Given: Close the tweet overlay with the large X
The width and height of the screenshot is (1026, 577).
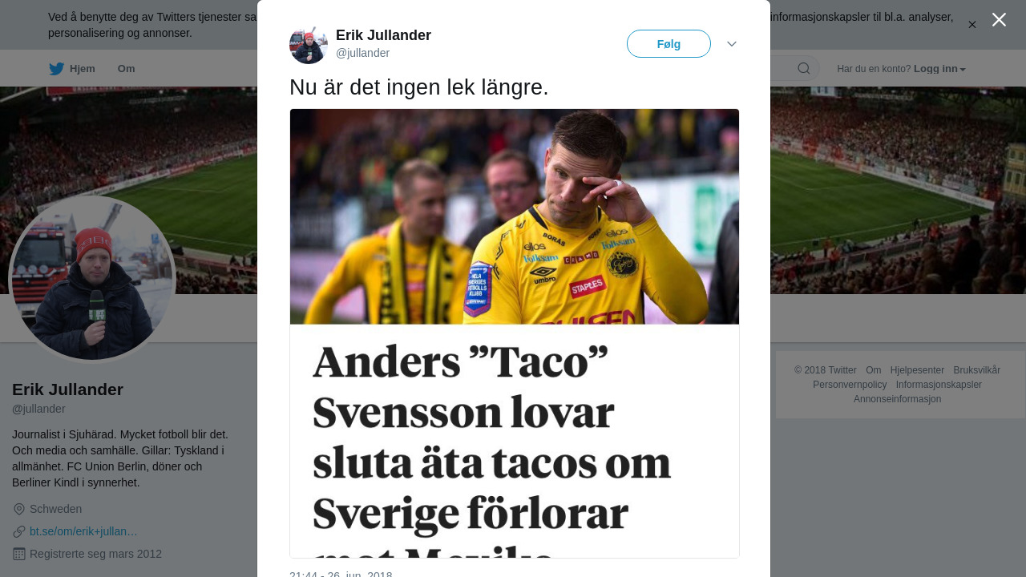Looking at the screenshot, I should point(999,20).
